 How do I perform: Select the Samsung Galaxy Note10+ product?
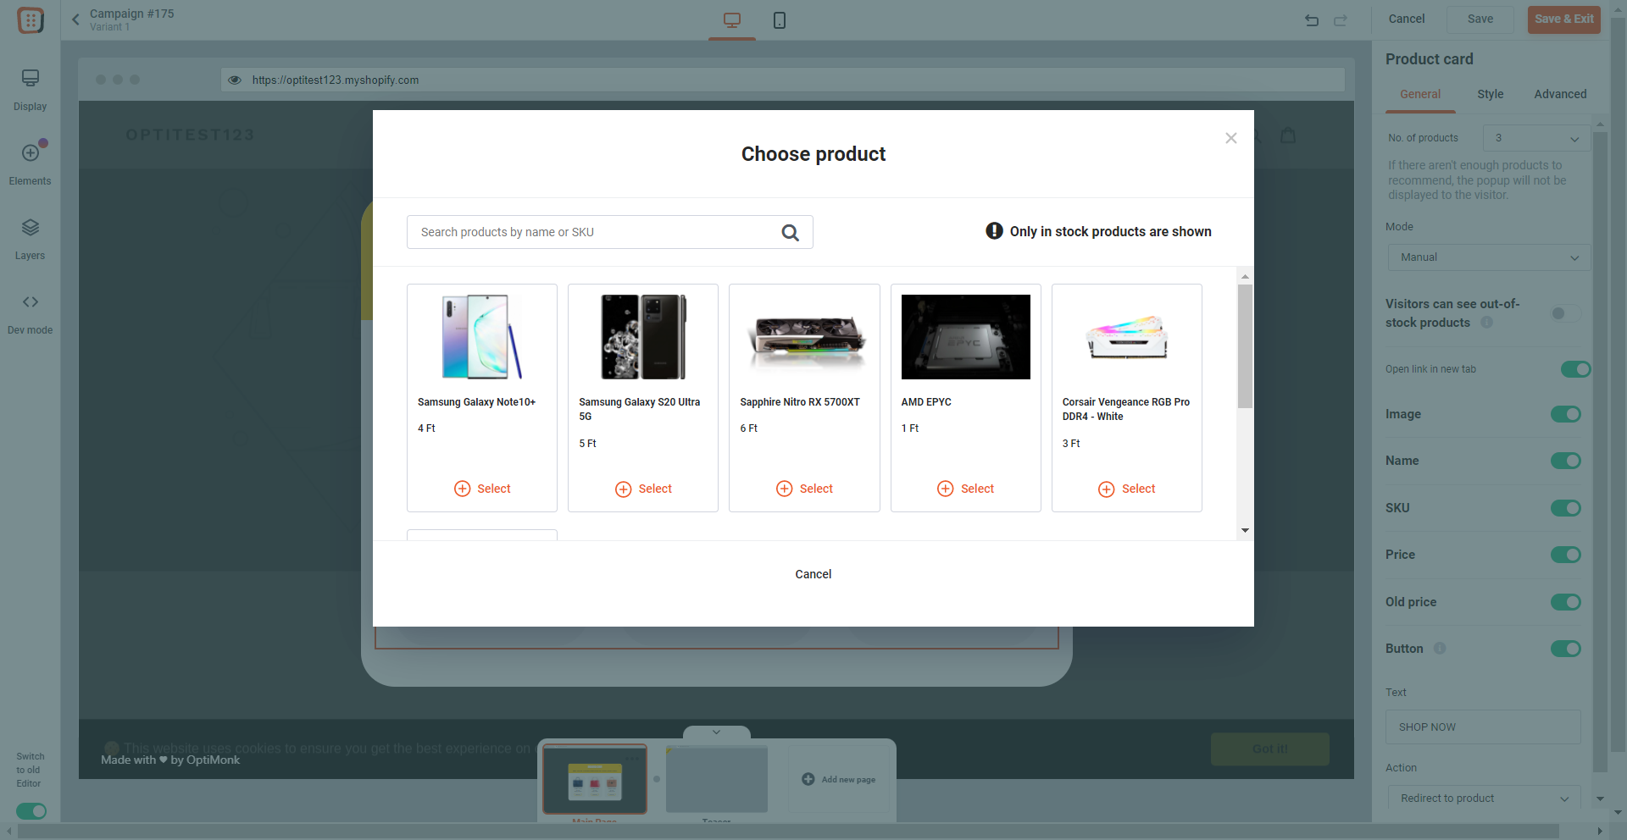[x=482, y=489]
